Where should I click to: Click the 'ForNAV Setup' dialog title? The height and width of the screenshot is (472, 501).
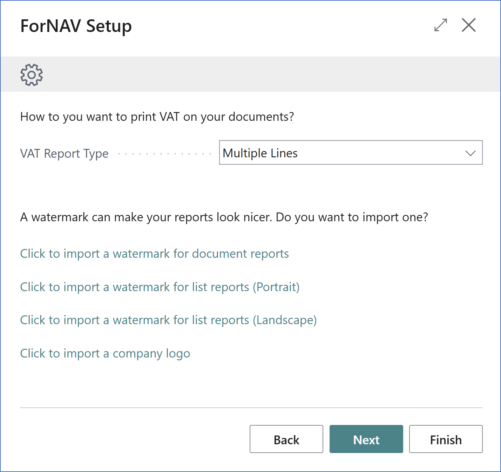pos(76,26)
